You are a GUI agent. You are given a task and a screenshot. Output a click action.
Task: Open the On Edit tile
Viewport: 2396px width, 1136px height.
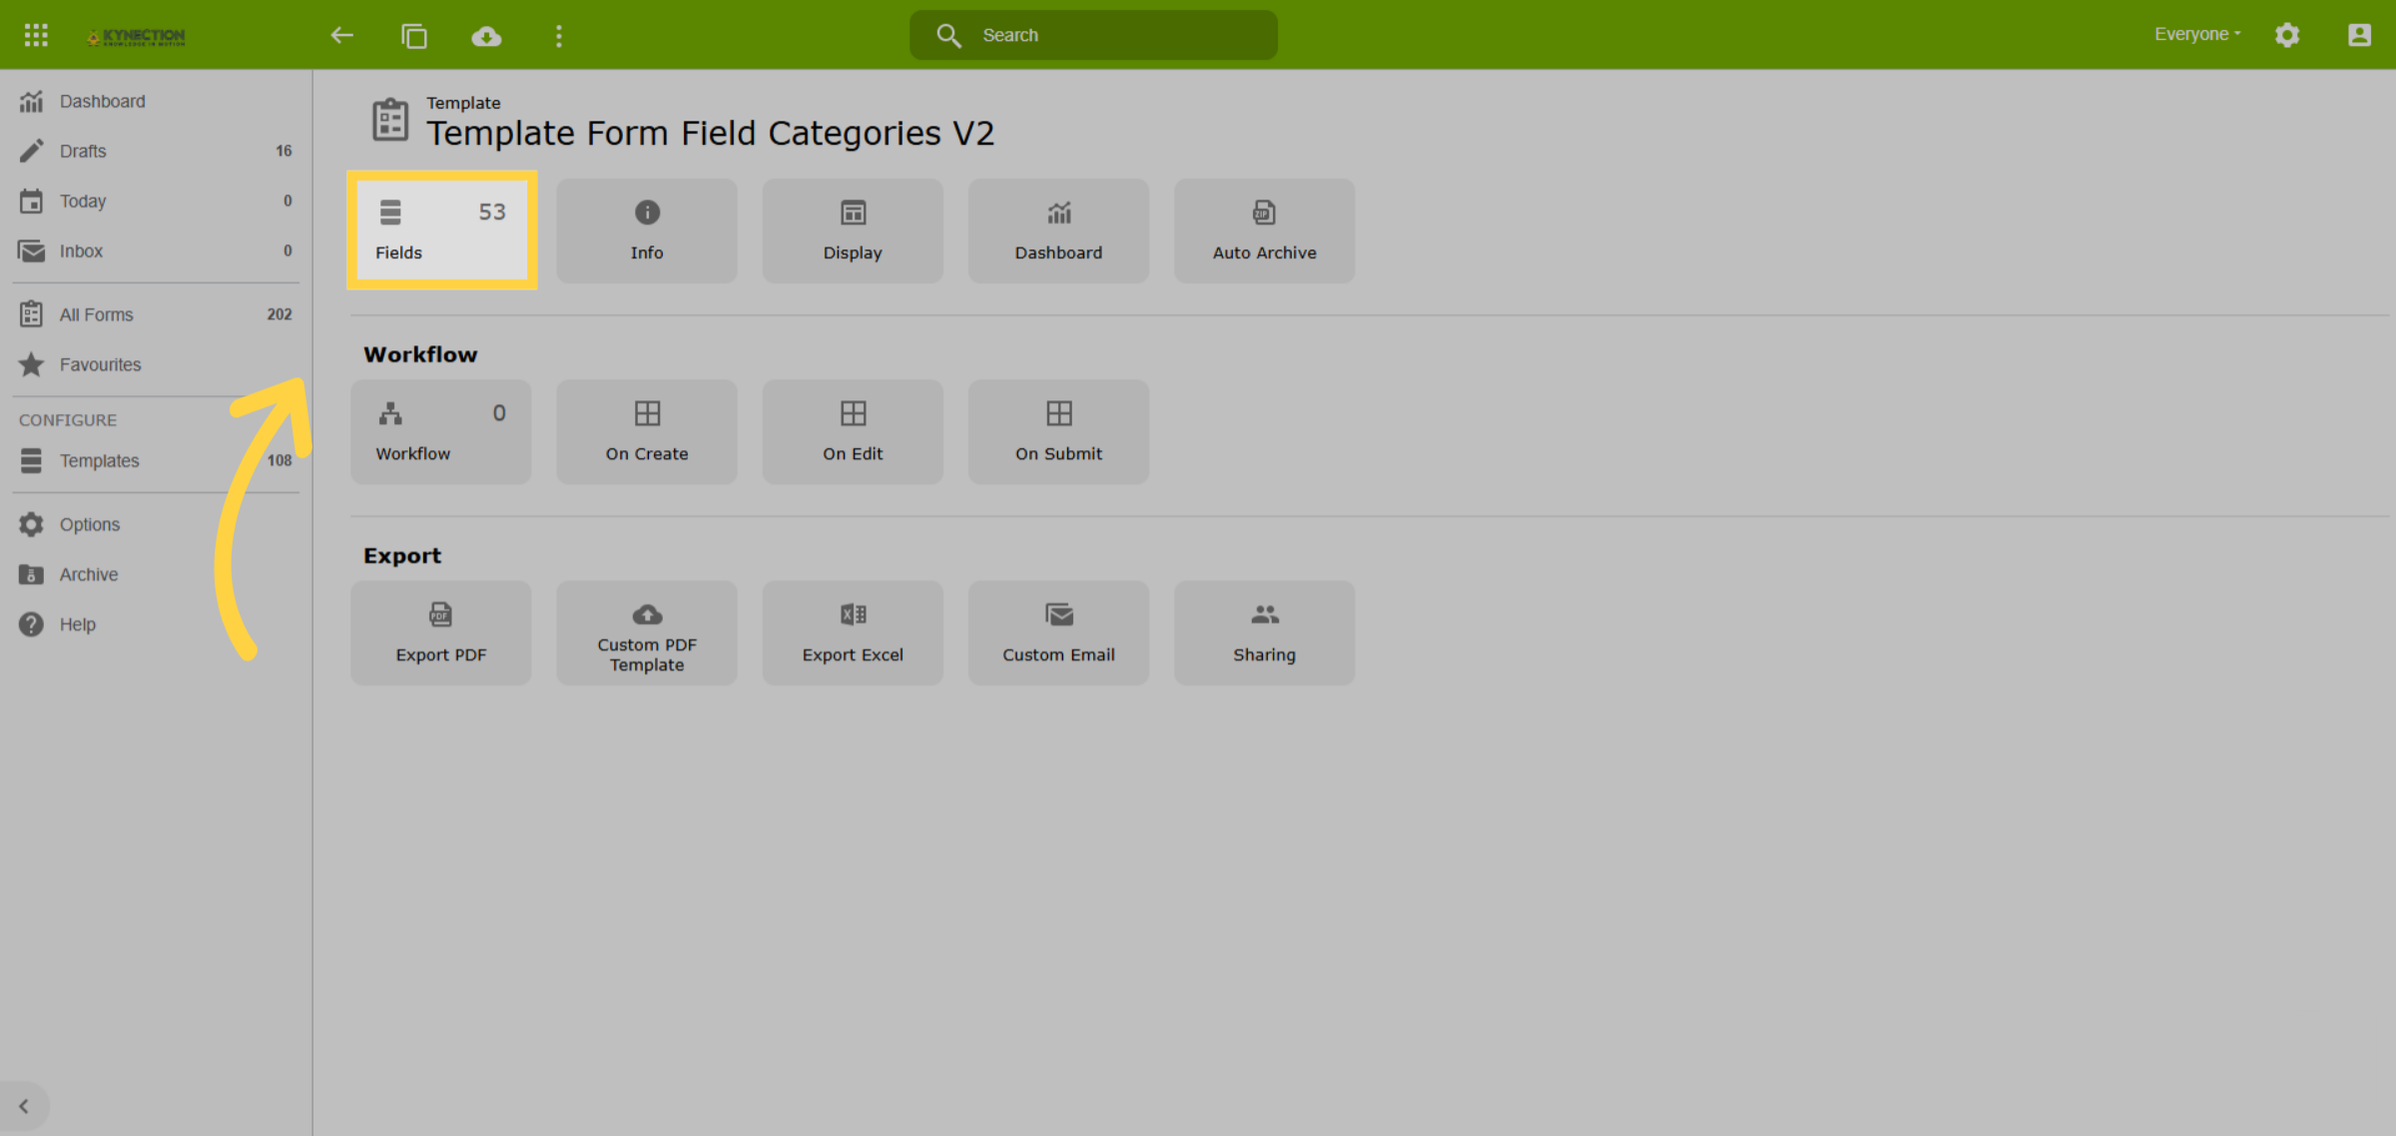click(853, 431)
